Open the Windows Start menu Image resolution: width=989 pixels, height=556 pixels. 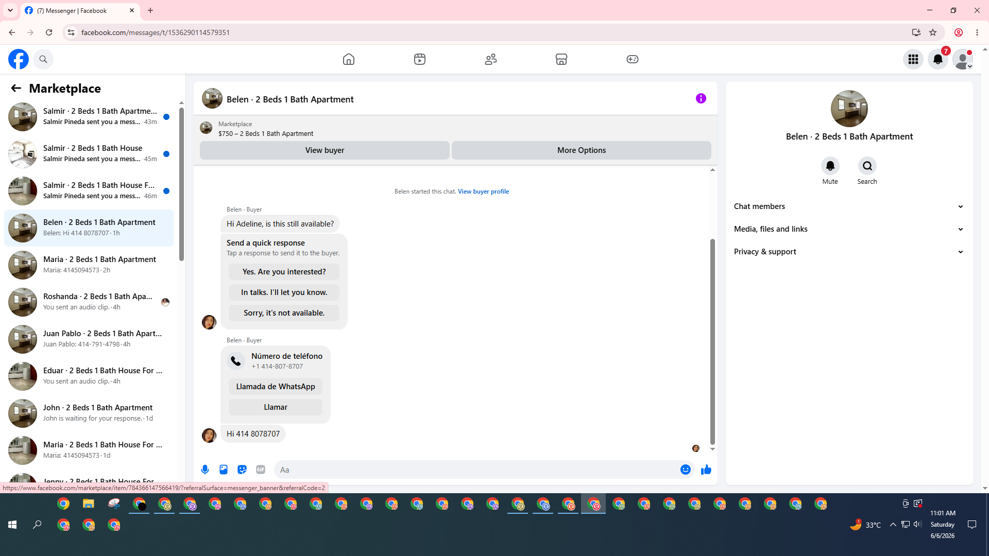tap(12, 525)
